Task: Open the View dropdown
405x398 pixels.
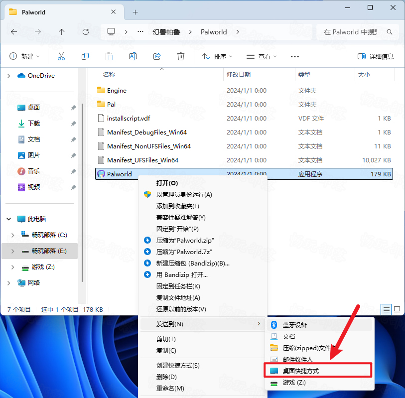Action: (x=262, y=56)
